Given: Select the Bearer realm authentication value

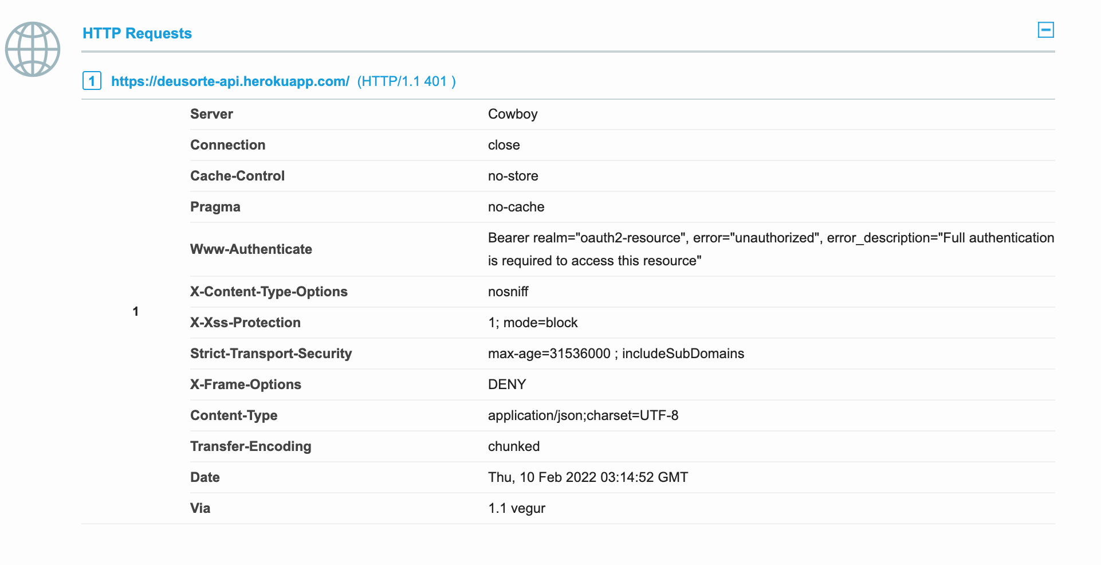Looking at the screenshot, I should 771,249.
